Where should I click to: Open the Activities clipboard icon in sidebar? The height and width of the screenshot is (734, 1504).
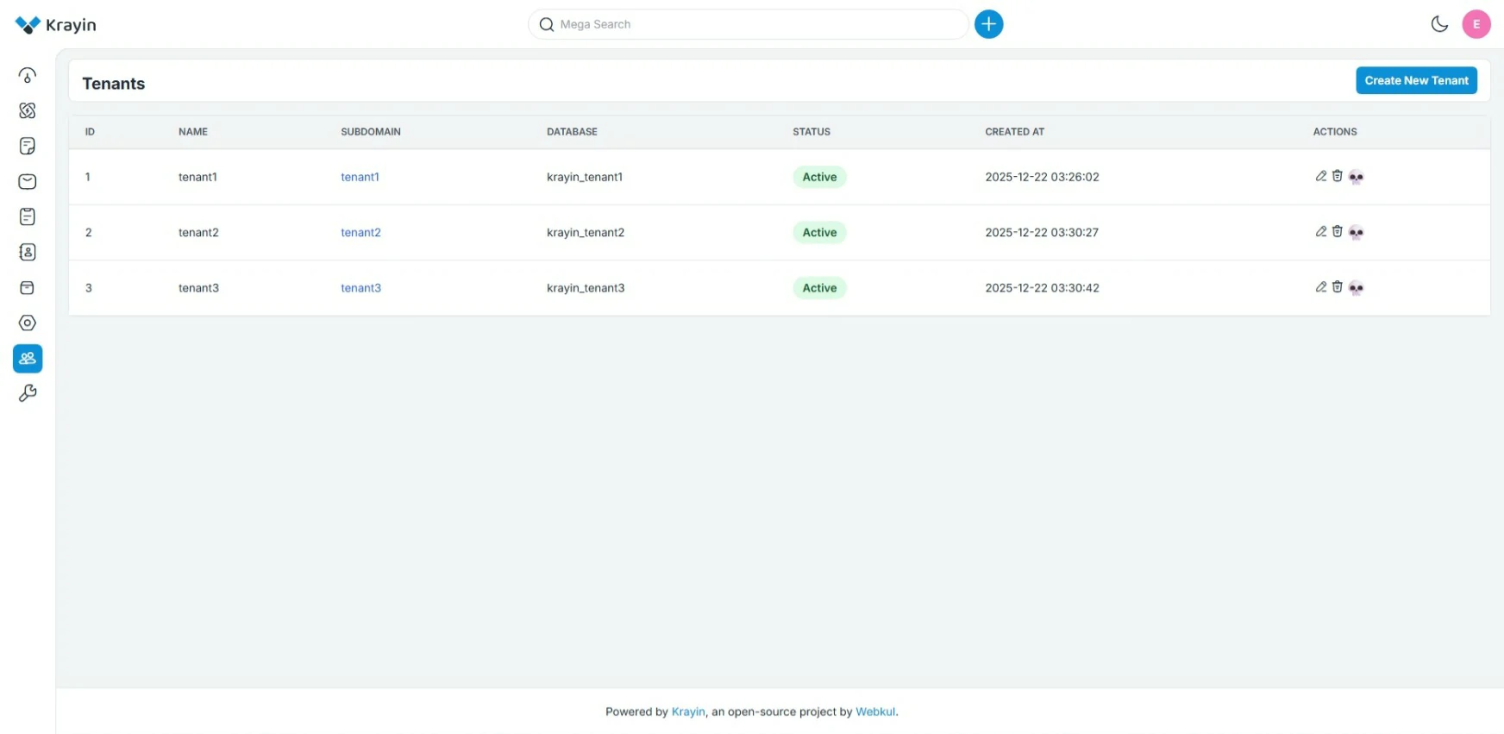coord(28,217)
